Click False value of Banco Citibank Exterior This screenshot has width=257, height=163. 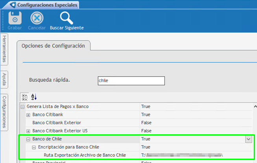[146, 123]
